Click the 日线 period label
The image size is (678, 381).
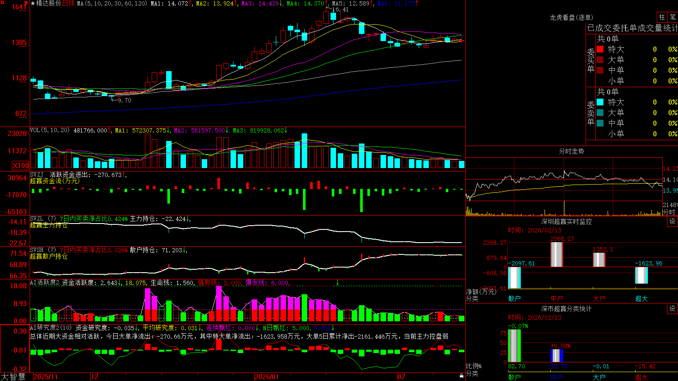69,3
